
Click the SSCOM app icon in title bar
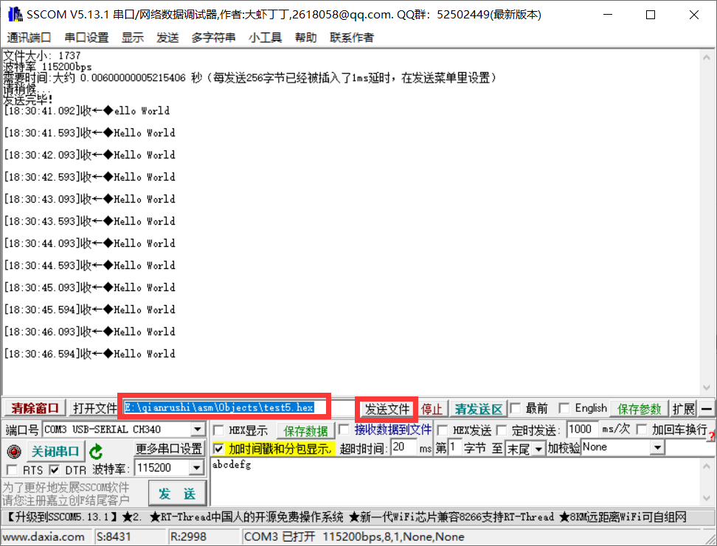click(x=15, y=14)
